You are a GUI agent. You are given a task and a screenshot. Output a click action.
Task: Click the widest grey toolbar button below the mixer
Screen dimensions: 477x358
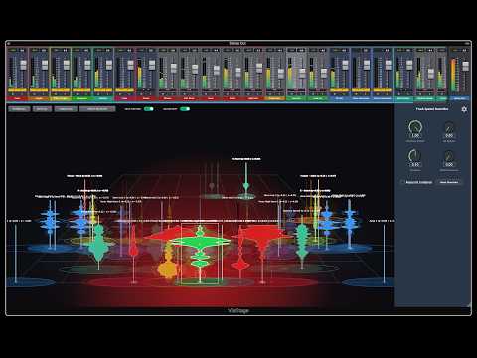[97, 109]
